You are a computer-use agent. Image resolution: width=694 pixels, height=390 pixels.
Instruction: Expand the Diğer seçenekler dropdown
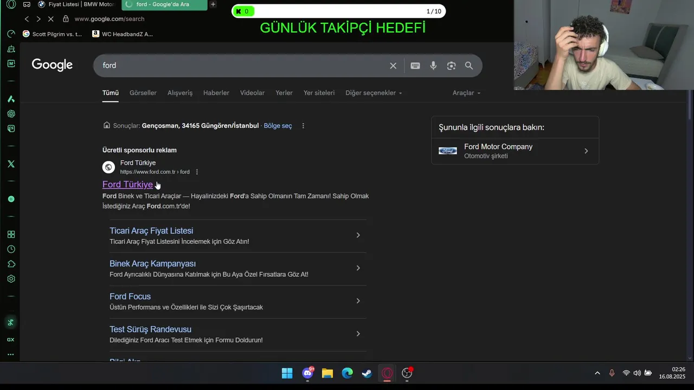(x=374, y=93)
